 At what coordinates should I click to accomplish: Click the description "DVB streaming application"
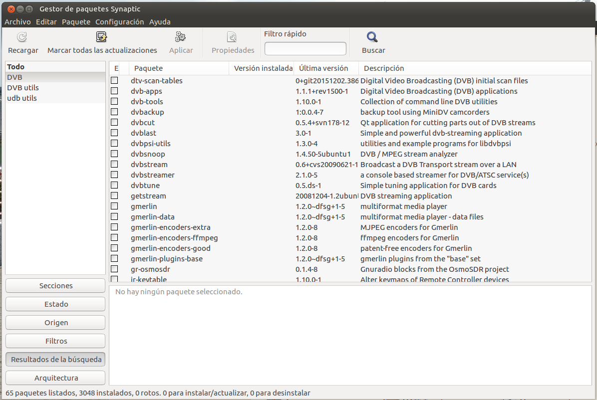(406, 196)
